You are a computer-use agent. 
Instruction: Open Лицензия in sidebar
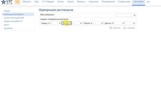pos(8,28)
